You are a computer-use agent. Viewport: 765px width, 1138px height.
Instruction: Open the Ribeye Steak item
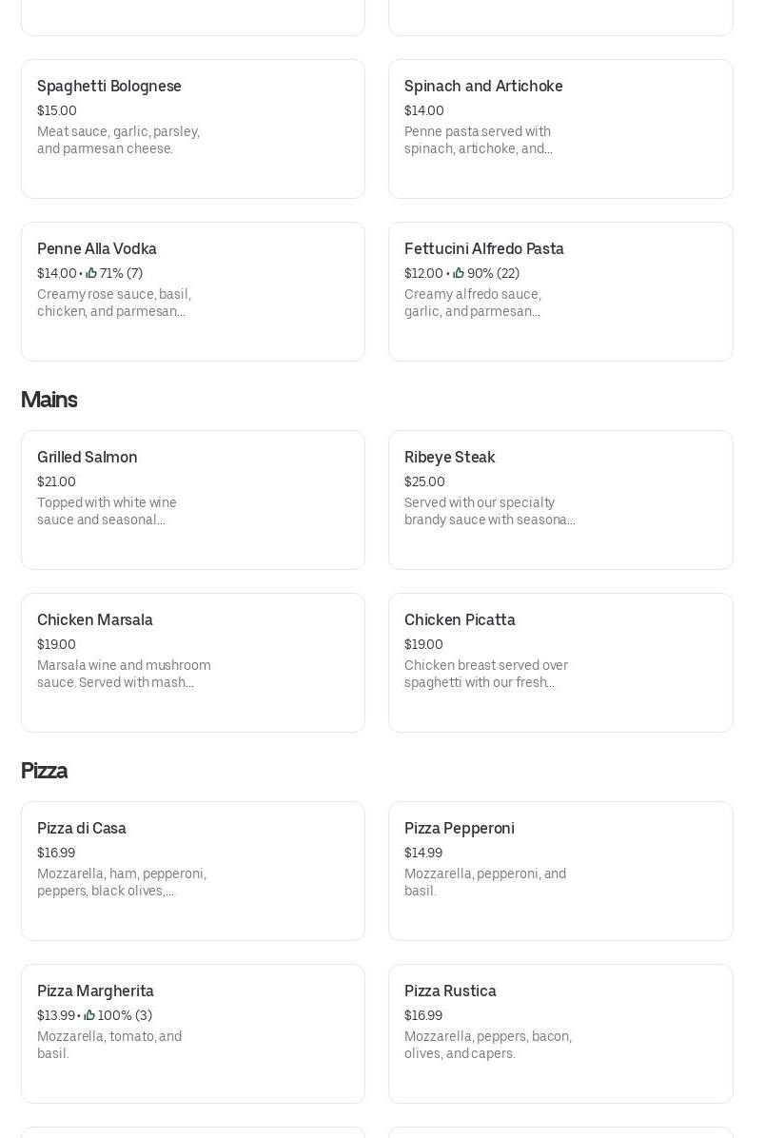560,500
